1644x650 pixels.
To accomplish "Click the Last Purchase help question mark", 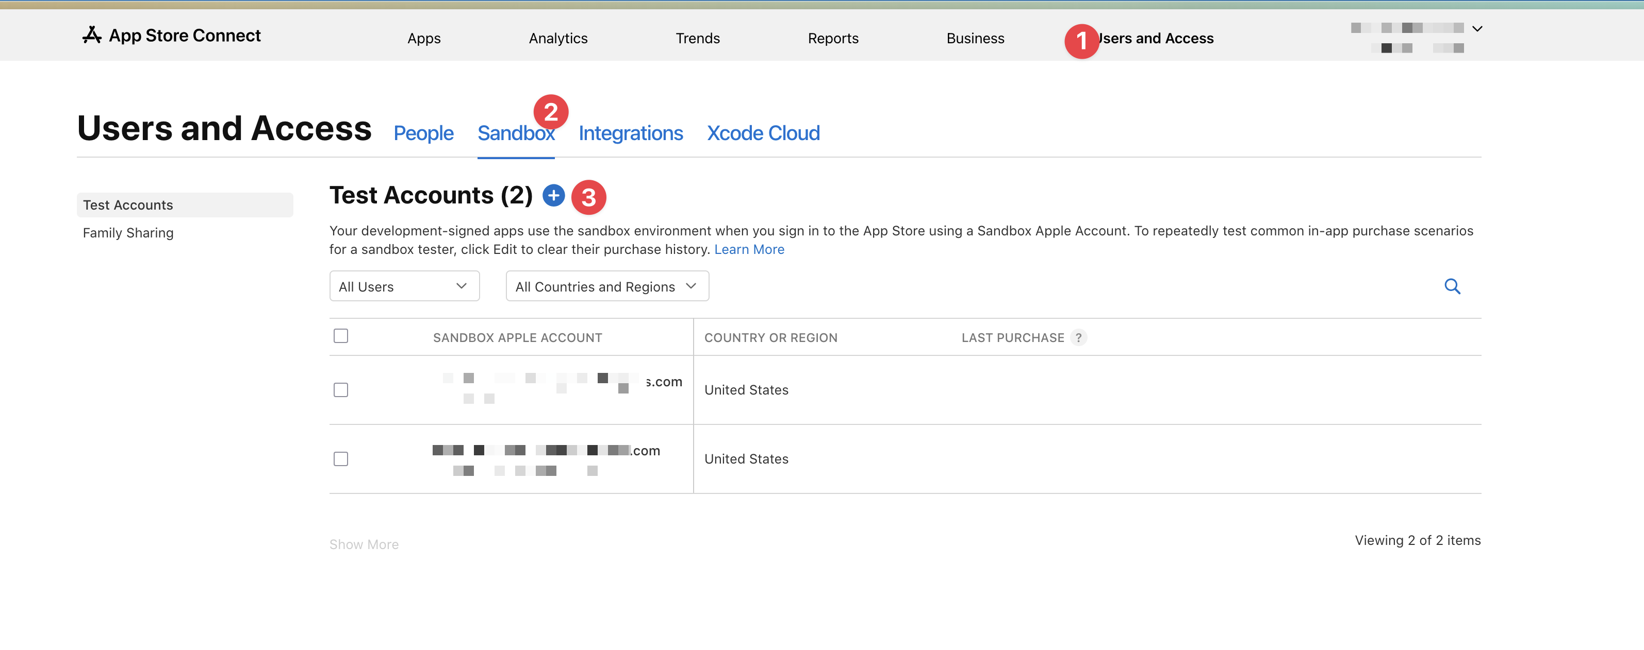I will 1078,338.
